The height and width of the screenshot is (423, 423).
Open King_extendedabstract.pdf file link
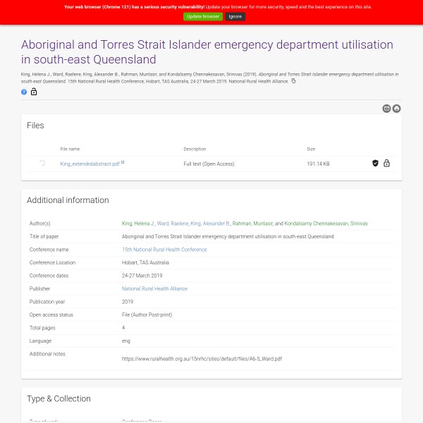coord(90,164)
